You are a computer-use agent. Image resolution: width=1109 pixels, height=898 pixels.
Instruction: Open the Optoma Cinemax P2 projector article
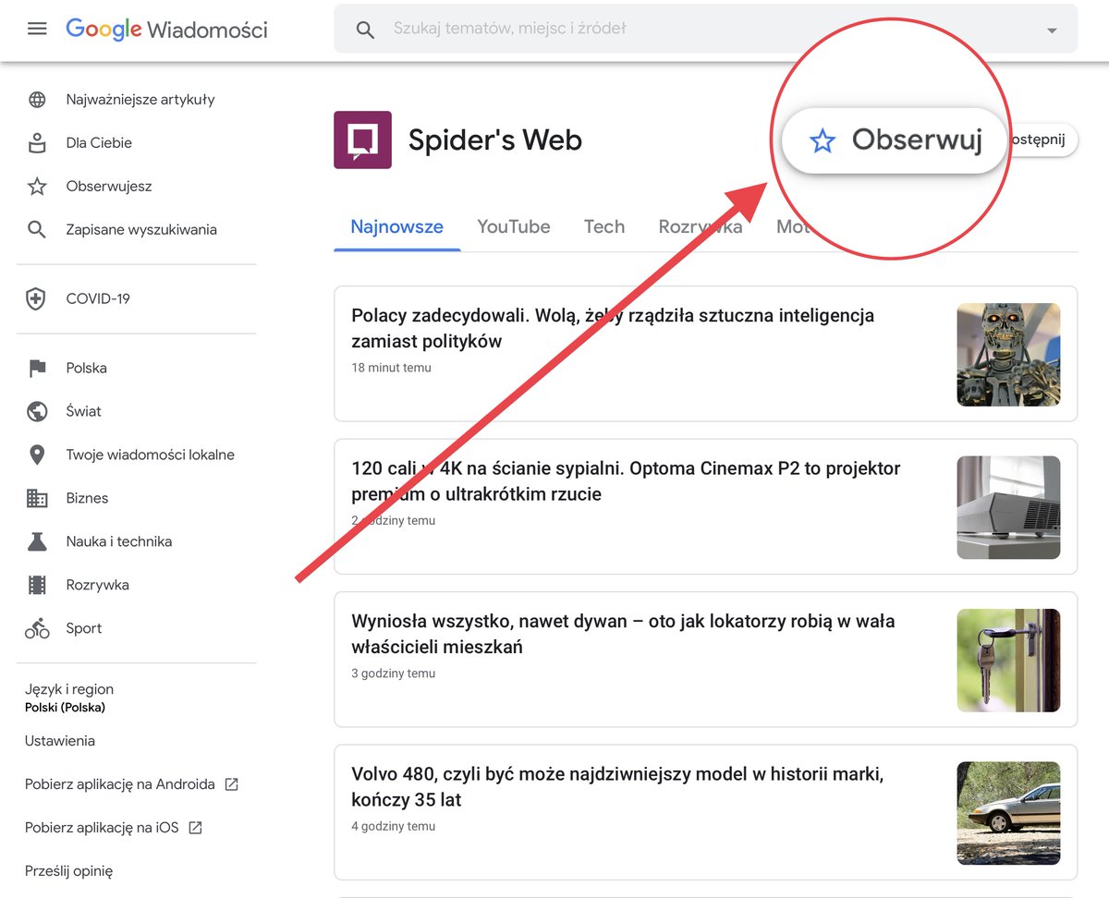[x=626, y=481]
